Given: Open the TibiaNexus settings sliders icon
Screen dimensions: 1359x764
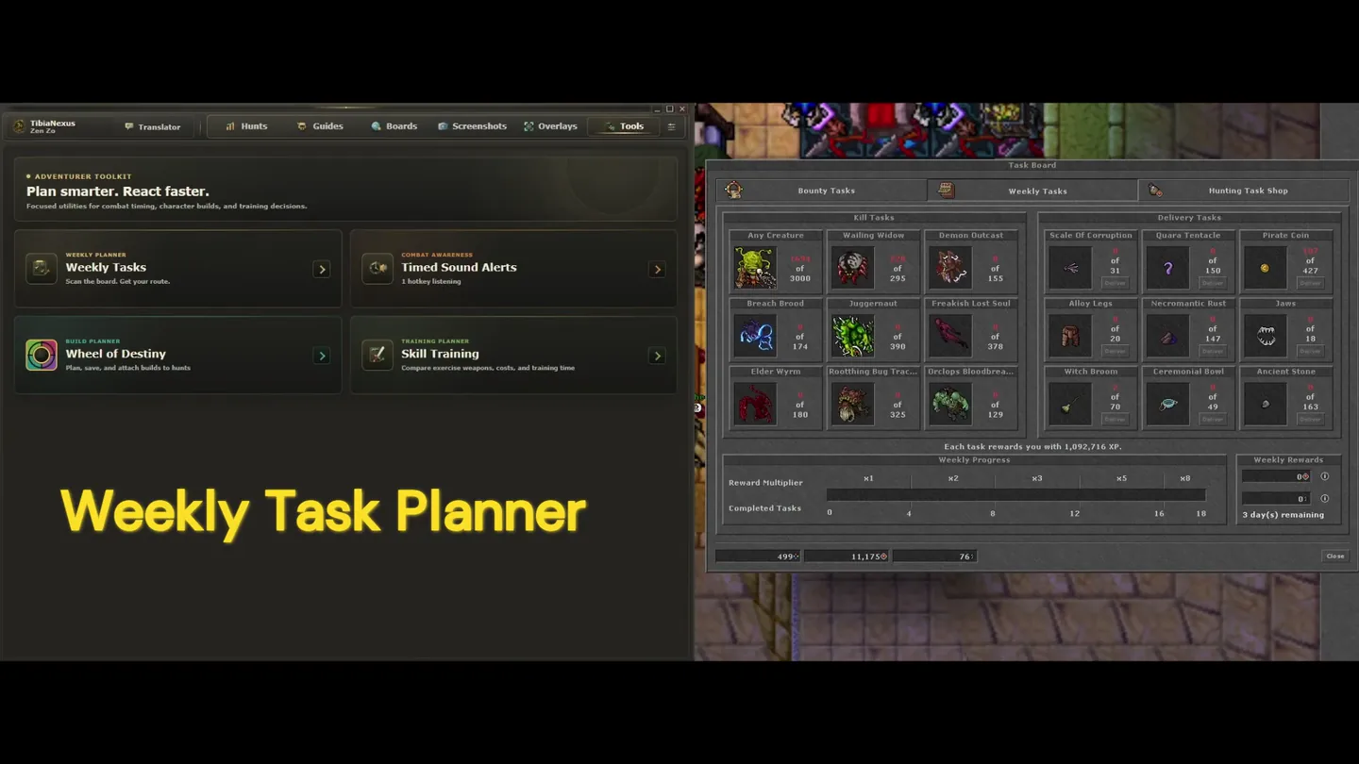Looking at the screenshot, I should tap(671, 126).
